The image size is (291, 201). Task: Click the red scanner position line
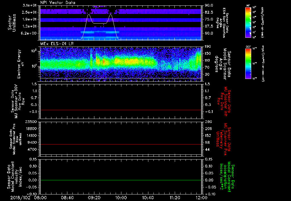pyautogui.click(x=121, y=145)
